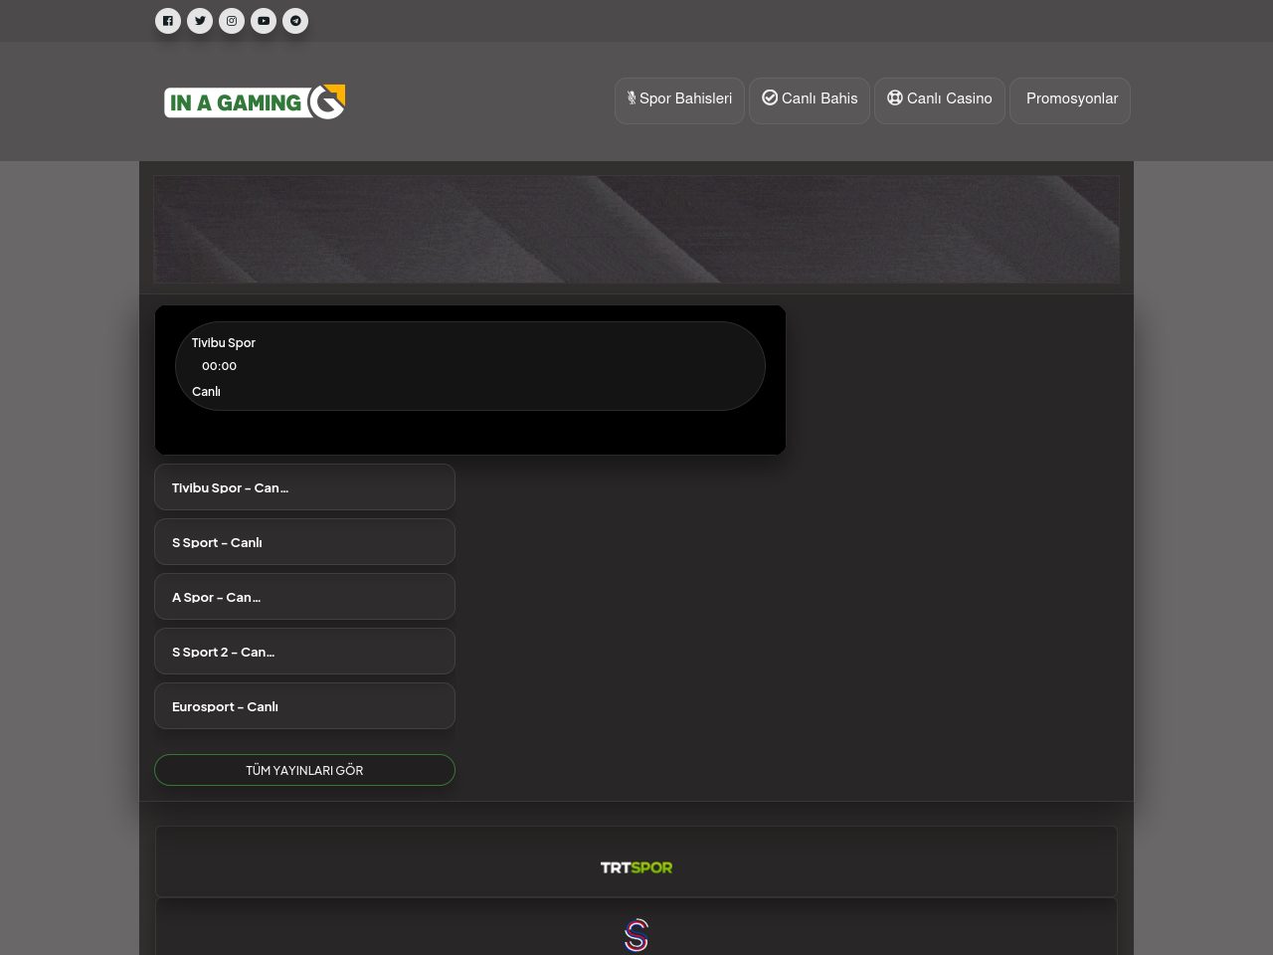This screenshot has width=1273, height=955.
Task: Select A Spor - Canlı channel
Action: tap(304, 597)
